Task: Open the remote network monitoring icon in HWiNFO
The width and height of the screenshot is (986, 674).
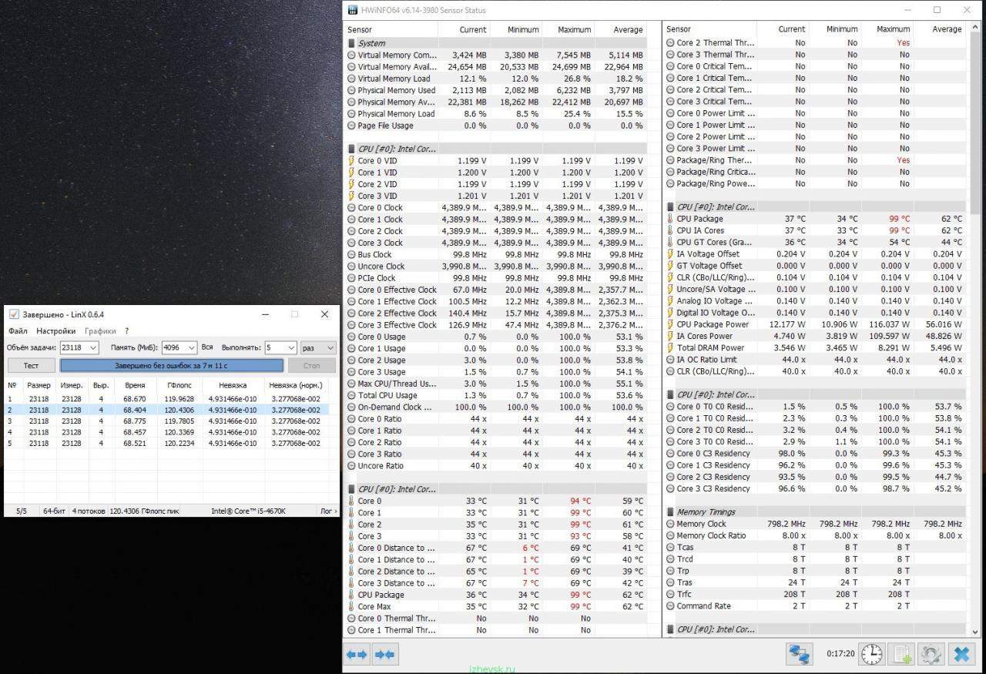Action: (x=799, y=655)
